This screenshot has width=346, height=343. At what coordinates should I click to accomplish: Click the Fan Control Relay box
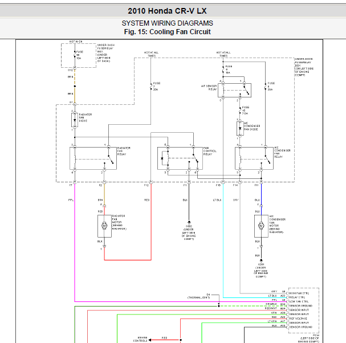point(180,158)
